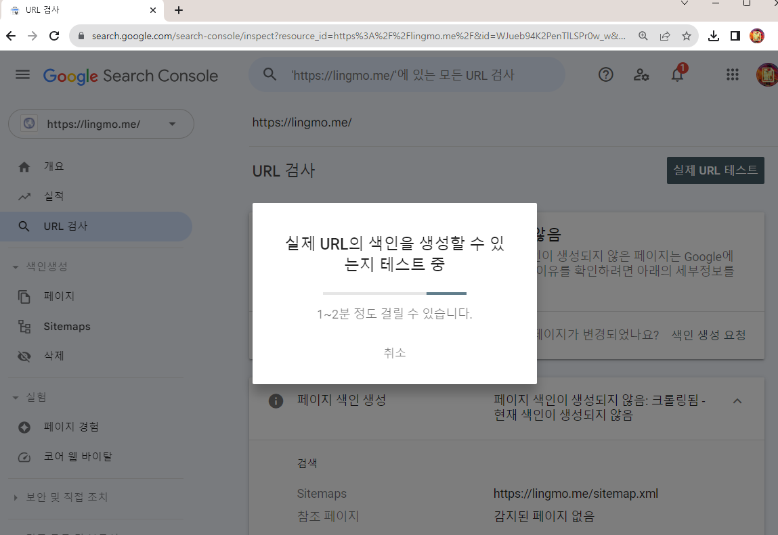Screen dimensions: 778x535
Task: Click the info icon beside 페이지 색인 생성
Action: point(276,400)
